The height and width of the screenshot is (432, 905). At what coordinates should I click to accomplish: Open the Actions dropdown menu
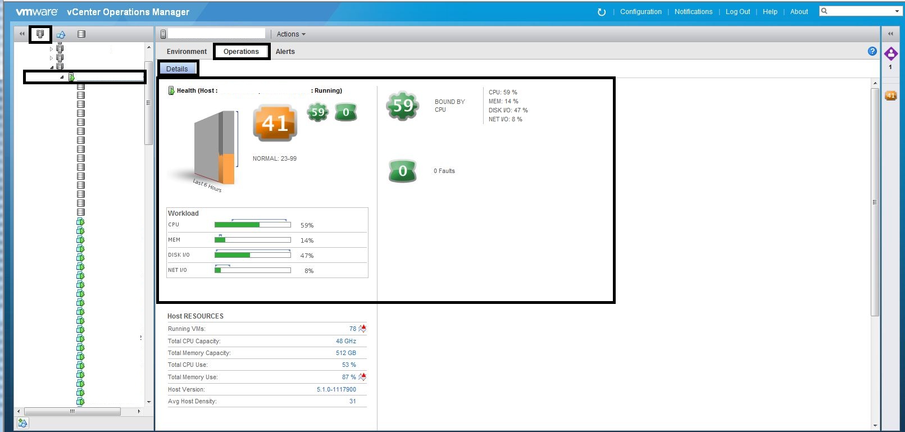point(291,34)
